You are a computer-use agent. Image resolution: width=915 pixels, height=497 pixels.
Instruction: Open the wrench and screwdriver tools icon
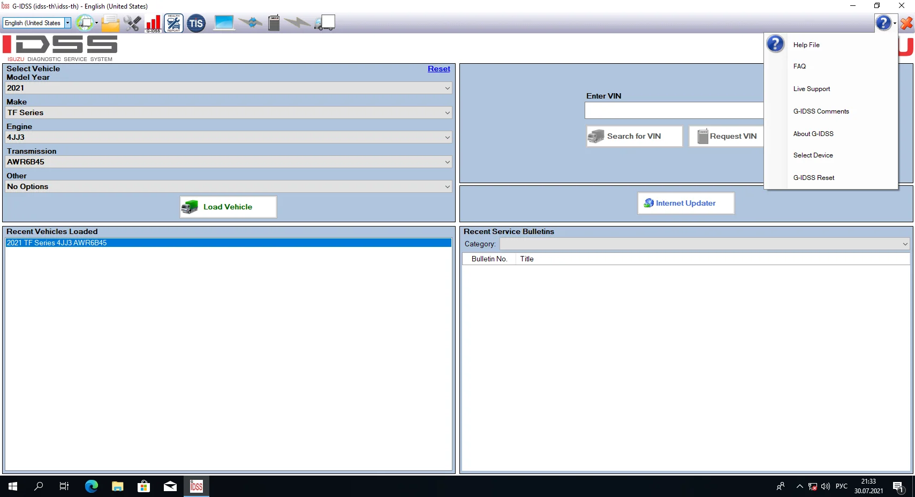(132, 23)
